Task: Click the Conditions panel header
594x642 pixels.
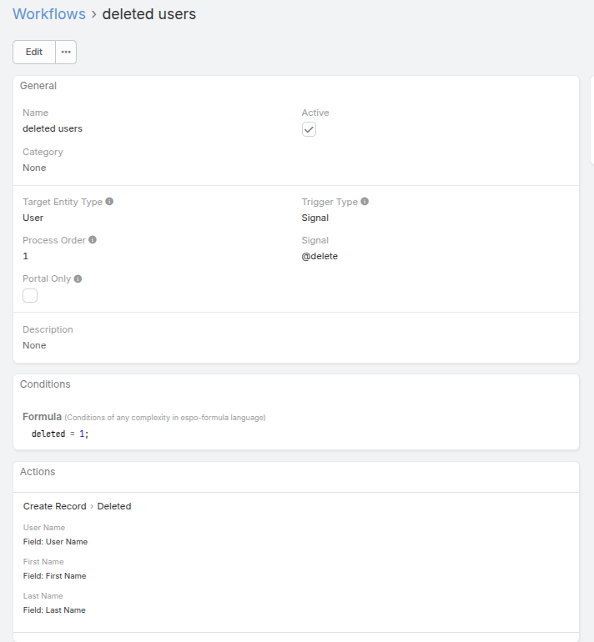Action: point(45,384)
